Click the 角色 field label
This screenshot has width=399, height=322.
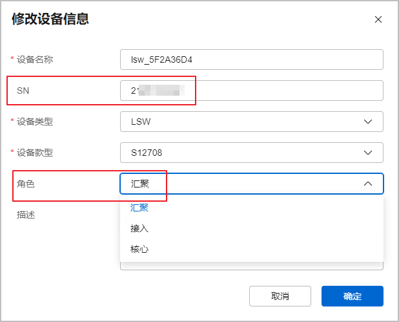[26, 184]
